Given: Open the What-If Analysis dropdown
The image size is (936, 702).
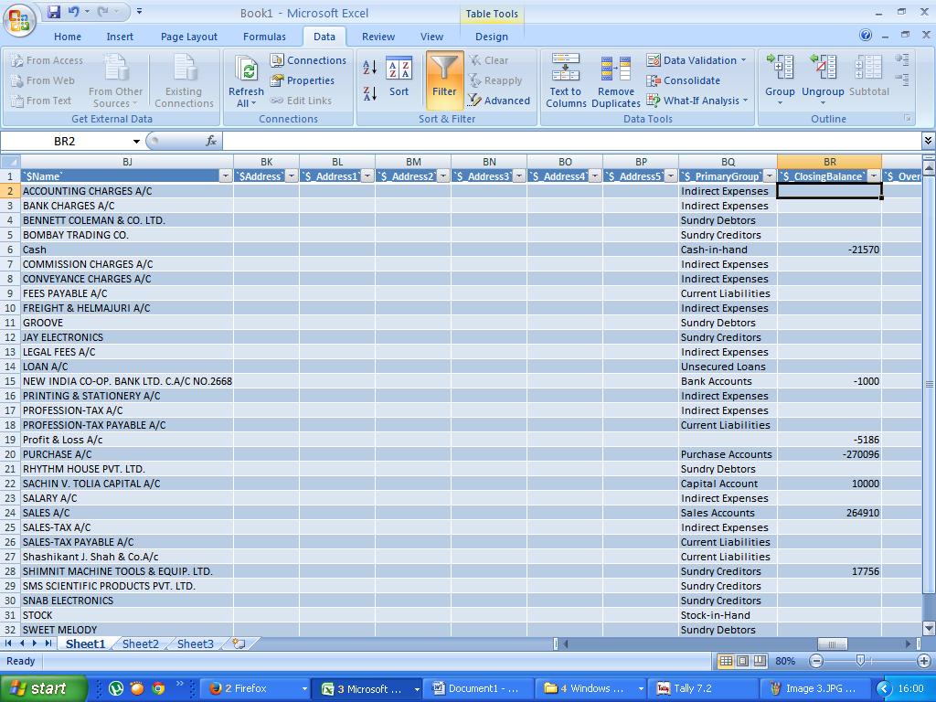Looking at the screenshot, I should point(697,101).
